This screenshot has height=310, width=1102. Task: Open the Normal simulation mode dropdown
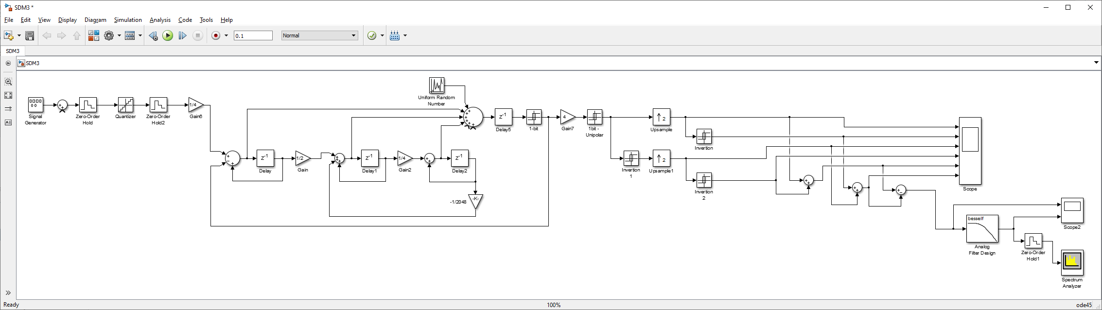pos(319,35)
